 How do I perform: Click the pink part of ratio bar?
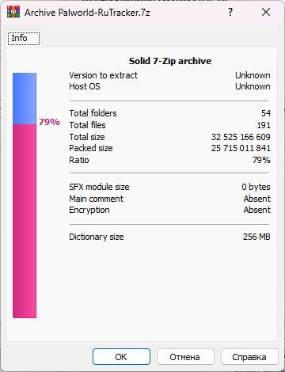[x=25, y=221]
